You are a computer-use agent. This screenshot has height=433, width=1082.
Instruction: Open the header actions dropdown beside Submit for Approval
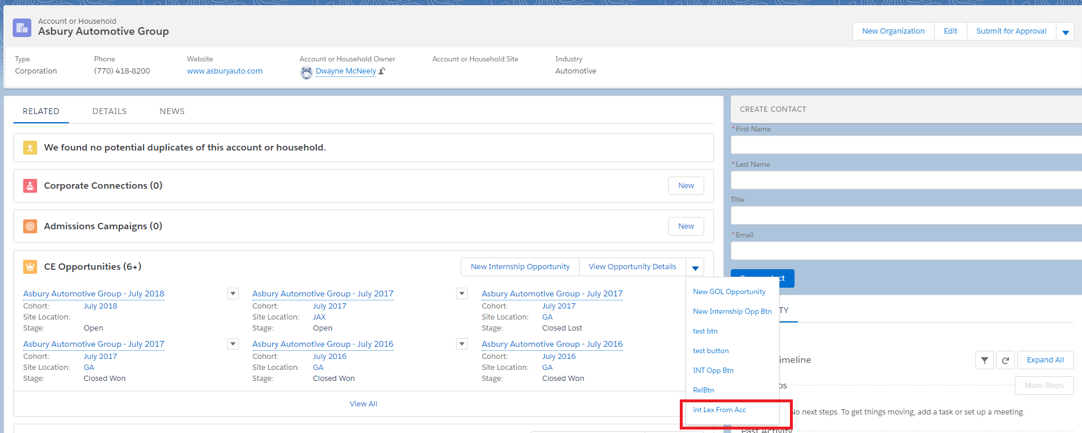1065,32
